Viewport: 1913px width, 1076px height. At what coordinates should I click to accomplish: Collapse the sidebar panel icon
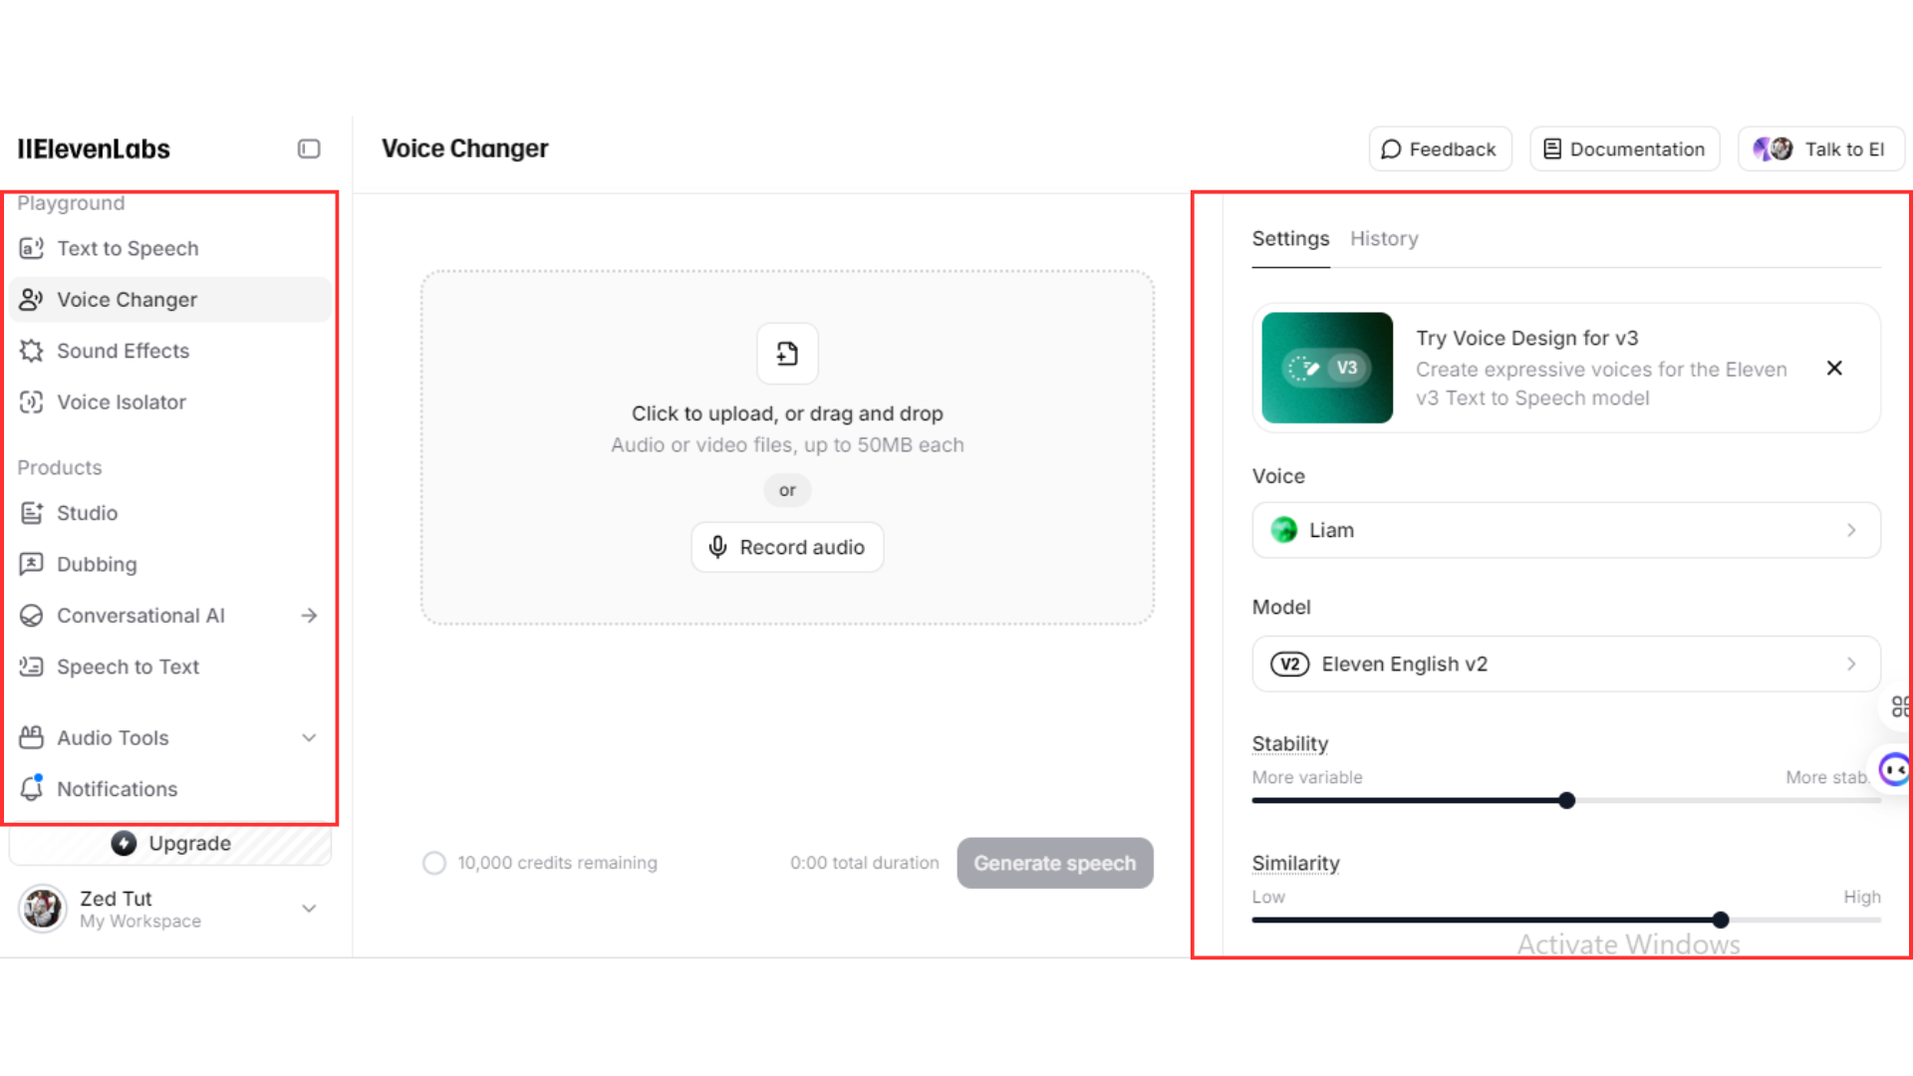309,149
